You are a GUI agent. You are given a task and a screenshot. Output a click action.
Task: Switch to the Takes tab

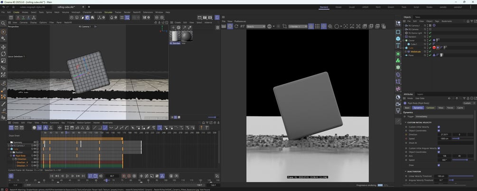[x=418, y=17]
